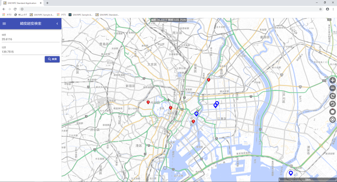Reload the page in the browser
Viewport: 337px width, 182px height.
15,9
